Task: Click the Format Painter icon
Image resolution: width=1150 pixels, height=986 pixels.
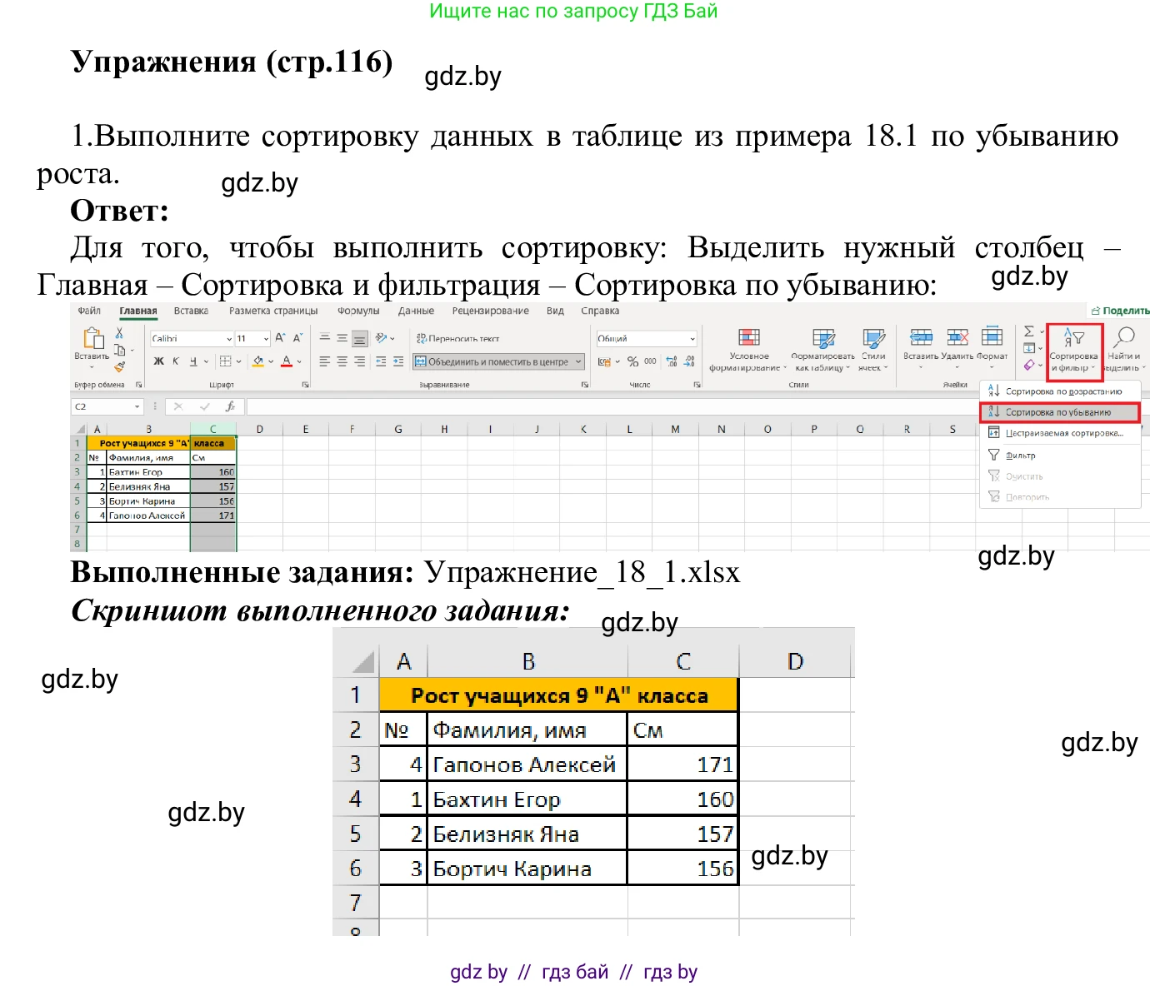Action: coord(120,366)
